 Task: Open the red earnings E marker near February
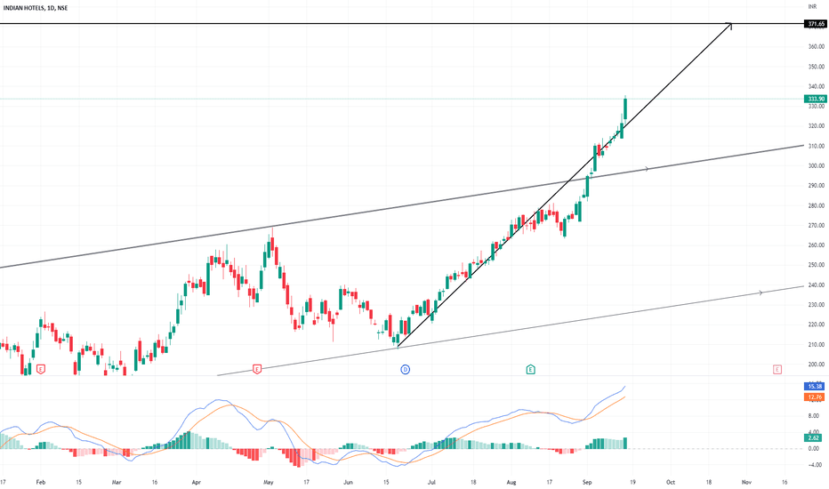click(x=41, y=369)
